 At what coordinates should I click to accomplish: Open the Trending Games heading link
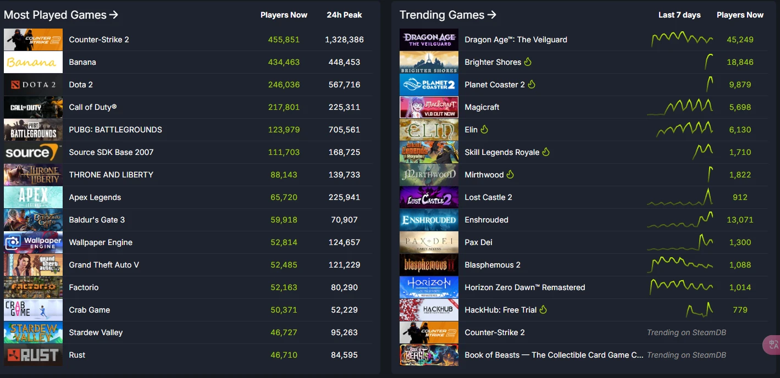pos(447,15)
